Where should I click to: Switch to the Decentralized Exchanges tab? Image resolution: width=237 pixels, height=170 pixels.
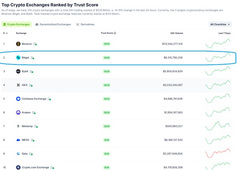coord(53,24)
